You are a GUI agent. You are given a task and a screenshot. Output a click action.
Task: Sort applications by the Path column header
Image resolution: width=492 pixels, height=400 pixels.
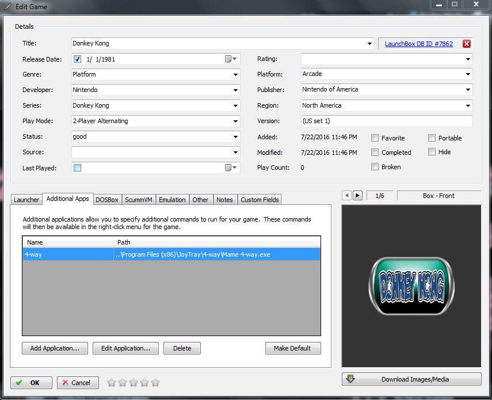217,242
